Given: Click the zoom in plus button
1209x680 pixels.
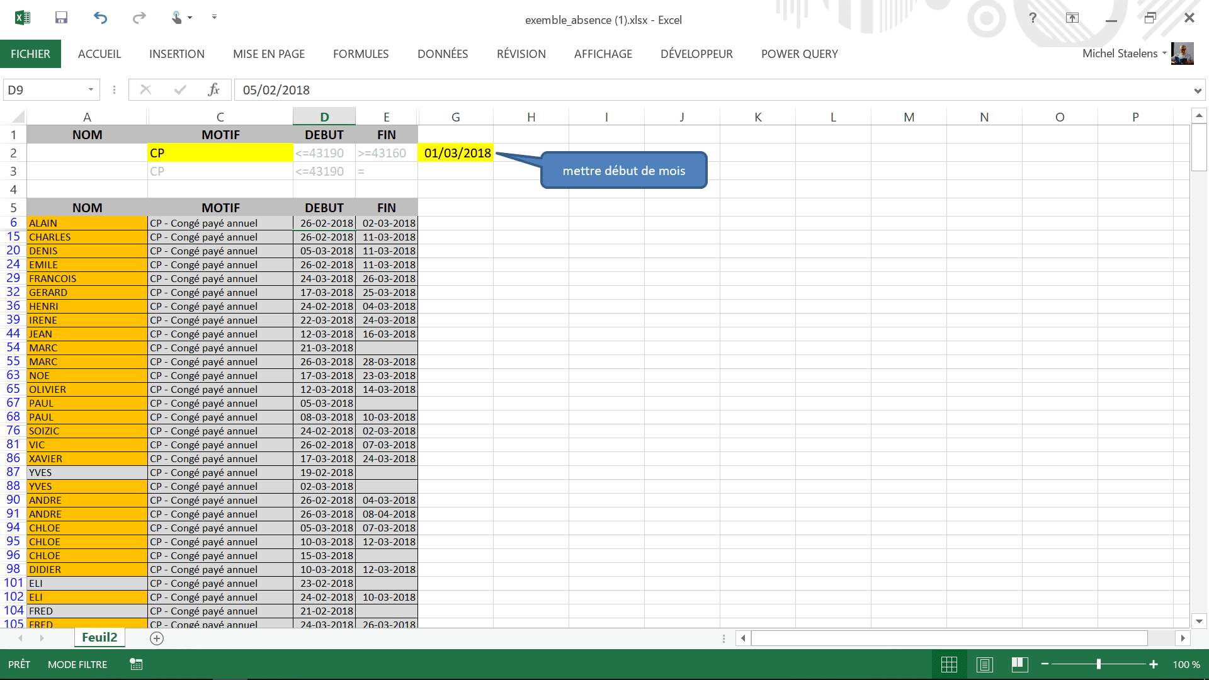Looking at the screenshot, I should coord(1154,664).
